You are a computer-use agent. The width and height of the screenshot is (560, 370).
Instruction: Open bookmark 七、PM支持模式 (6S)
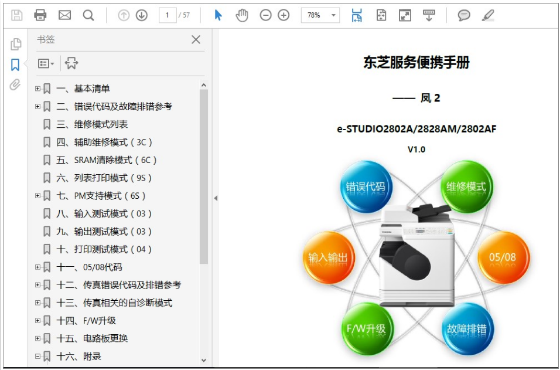(101, 196)
